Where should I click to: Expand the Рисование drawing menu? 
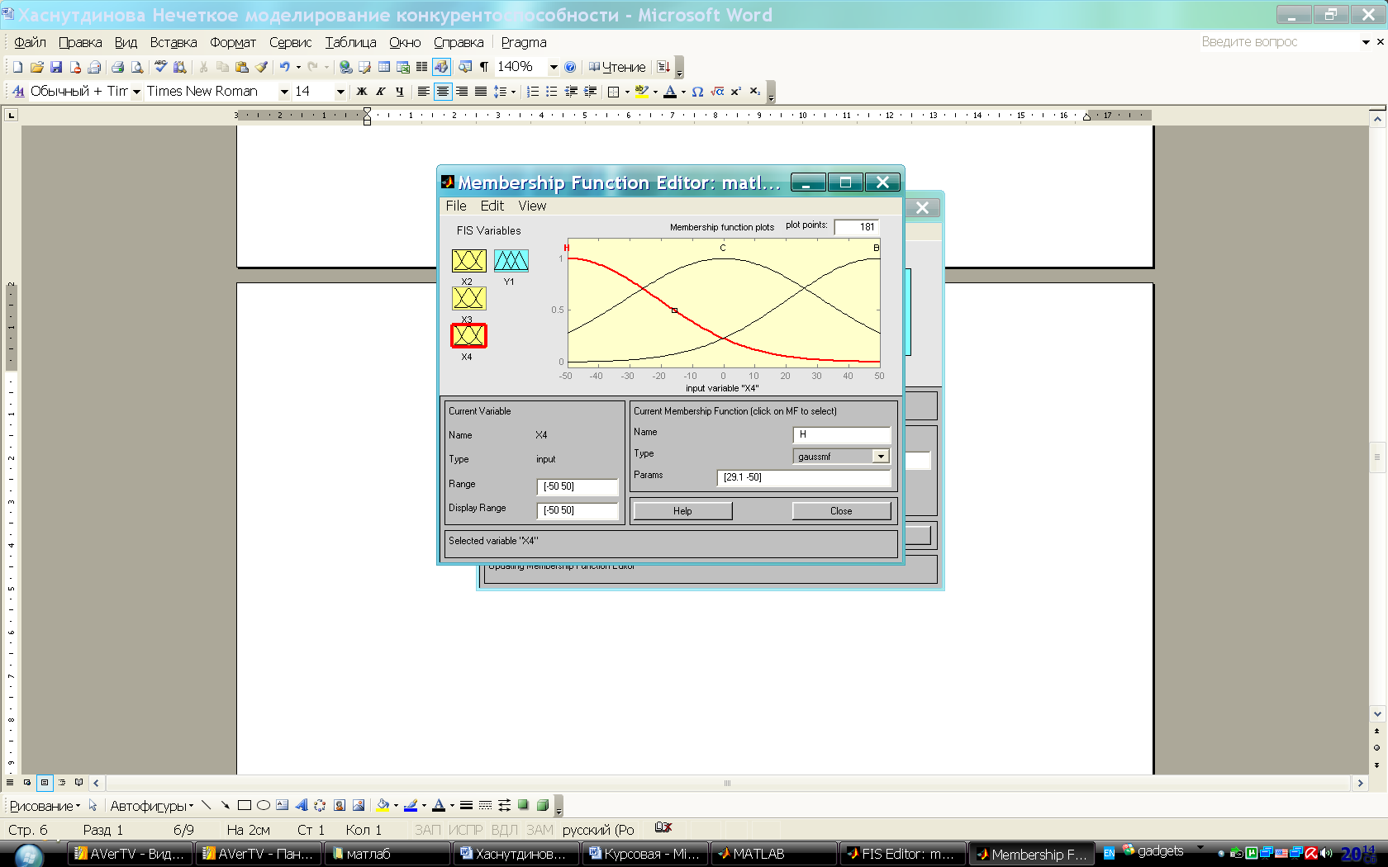(x=45, y=806)
